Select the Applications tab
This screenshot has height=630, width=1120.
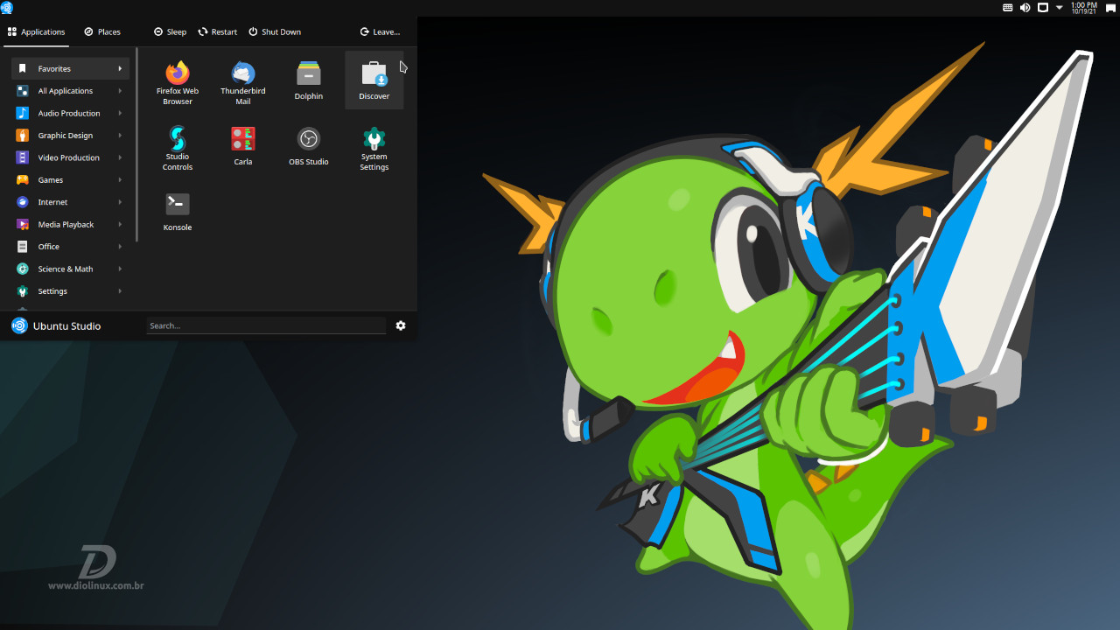tap(37, 31)
